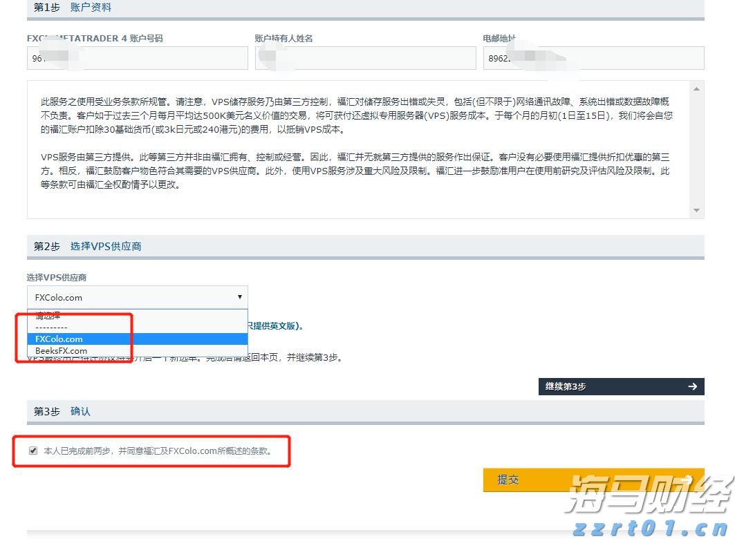
Task: Click the 账户持有人姓名 input field
Action: coord(365,58)
